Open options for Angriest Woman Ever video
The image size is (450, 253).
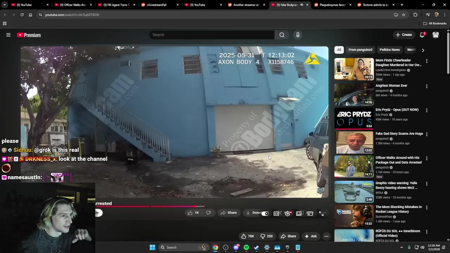(x=427, y=86)
